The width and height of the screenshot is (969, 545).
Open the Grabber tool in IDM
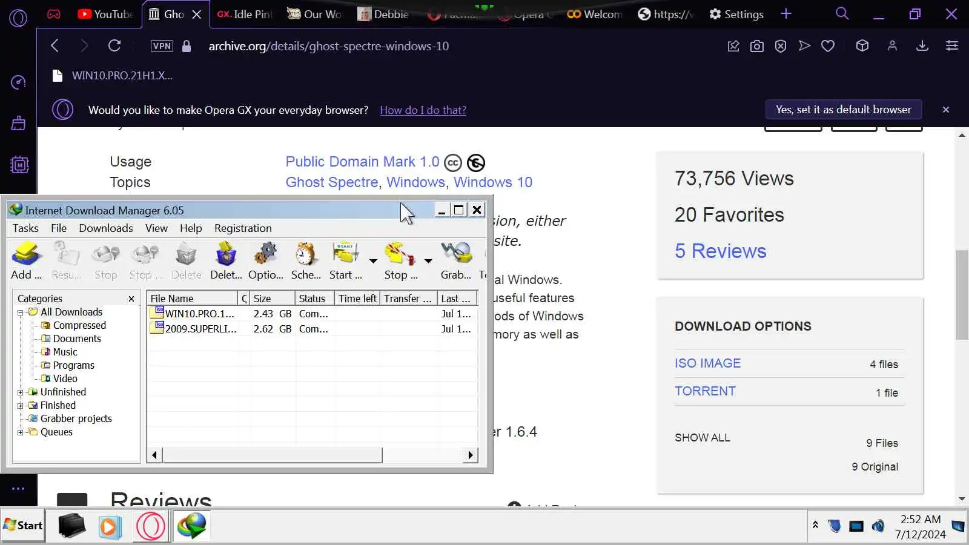tap(456, 260)
